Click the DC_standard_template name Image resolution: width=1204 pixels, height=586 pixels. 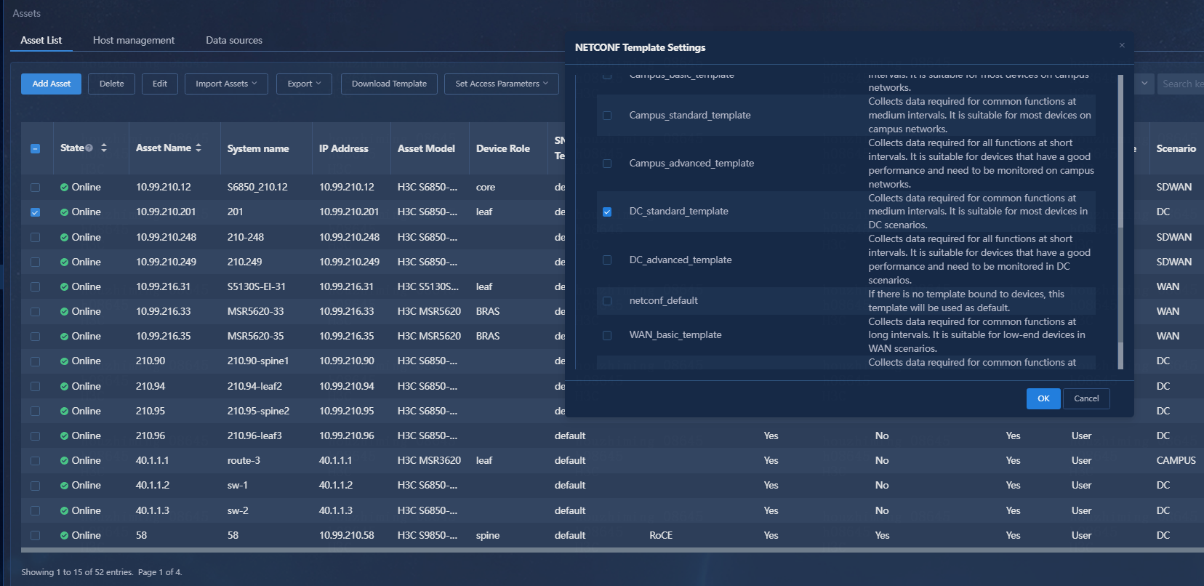coord(679,212)
